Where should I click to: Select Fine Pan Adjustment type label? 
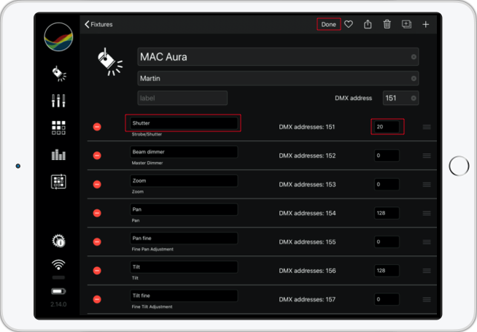point(152,250)
